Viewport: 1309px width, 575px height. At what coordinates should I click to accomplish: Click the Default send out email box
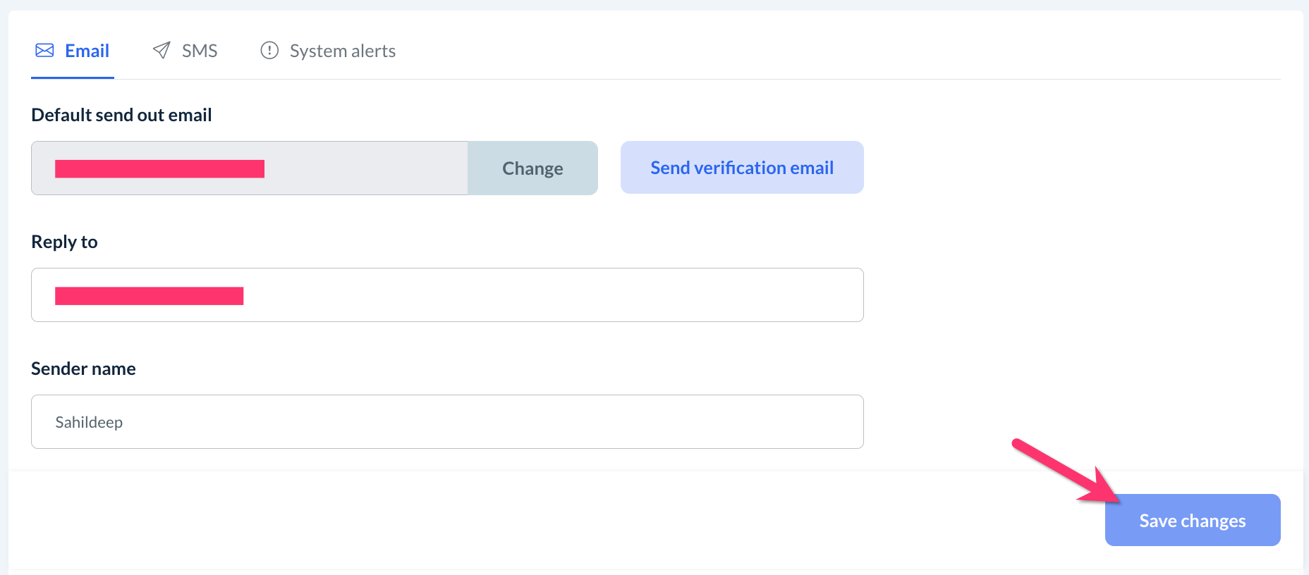tap(367, 168)
